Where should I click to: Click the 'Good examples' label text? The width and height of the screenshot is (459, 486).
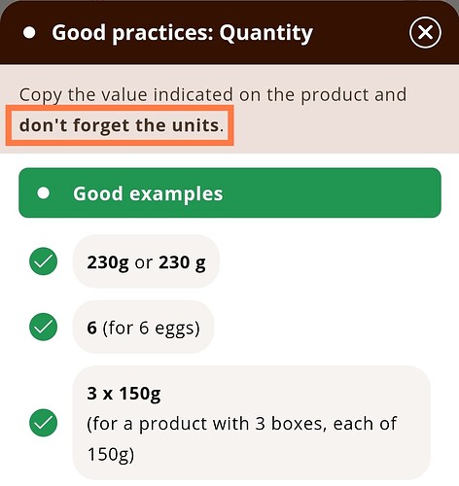(x=148, y=194)
